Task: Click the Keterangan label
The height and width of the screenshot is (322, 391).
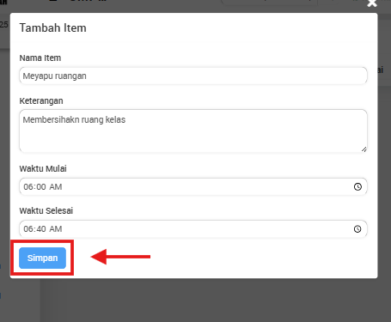Action: 41,101
